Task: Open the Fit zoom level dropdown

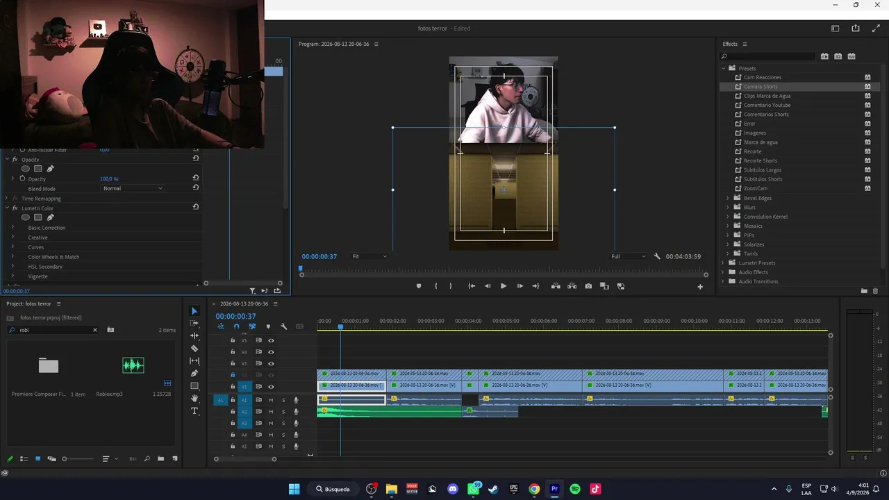Action: (369, 256)
